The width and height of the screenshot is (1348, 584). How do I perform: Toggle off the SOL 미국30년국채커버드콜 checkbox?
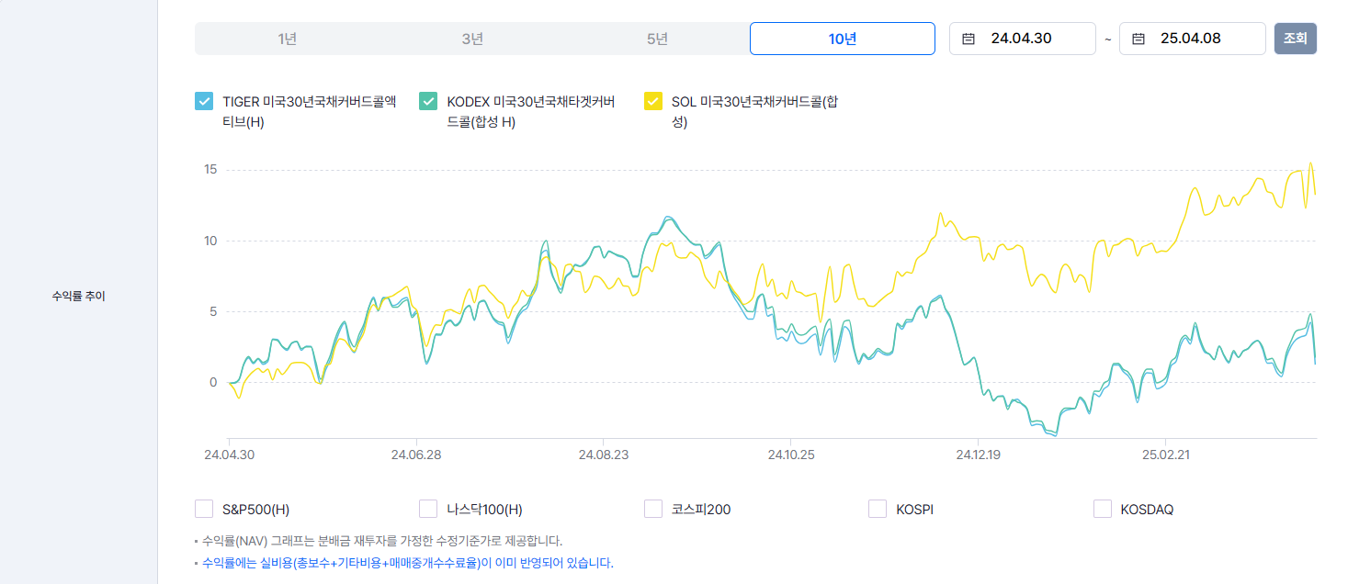click(653, 101)
